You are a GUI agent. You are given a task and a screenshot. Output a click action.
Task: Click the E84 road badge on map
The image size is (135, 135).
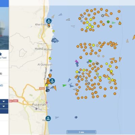tap(16, 101)
